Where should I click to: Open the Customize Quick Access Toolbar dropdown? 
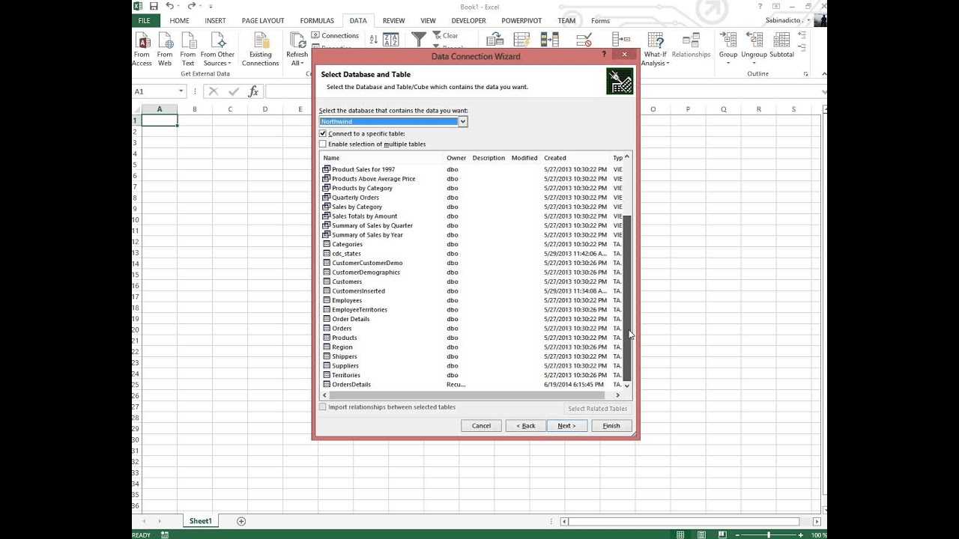[x=211, y=6]
